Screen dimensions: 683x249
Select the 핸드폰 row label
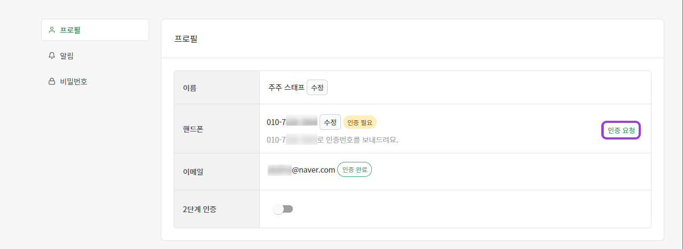tap(193, 129)
